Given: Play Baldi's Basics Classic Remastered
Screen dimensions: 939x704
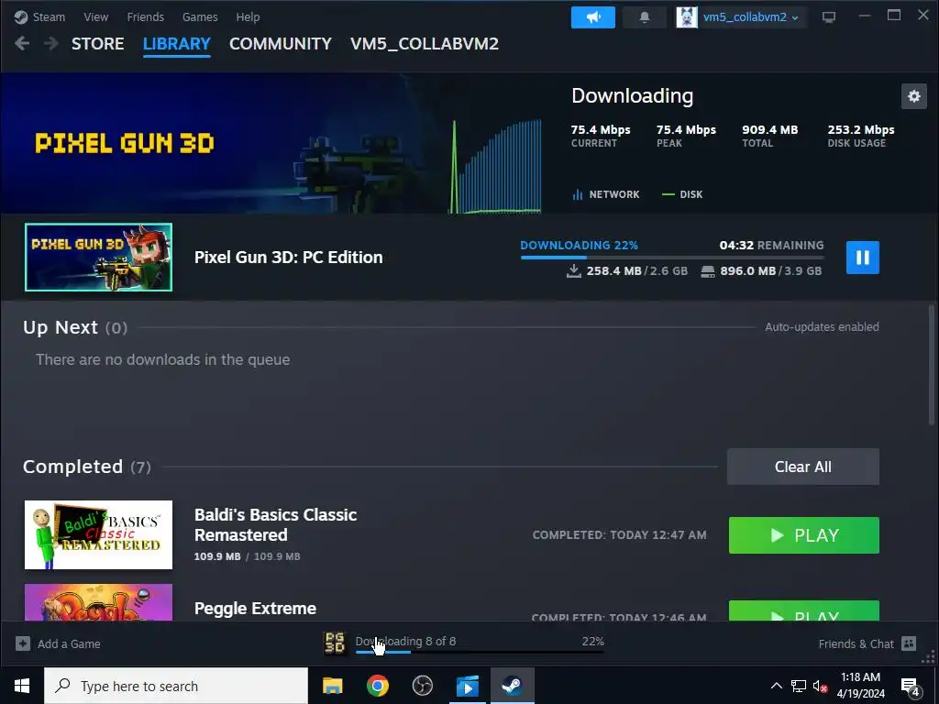Looking at the screenshot, I should click(x=803, y=535).
